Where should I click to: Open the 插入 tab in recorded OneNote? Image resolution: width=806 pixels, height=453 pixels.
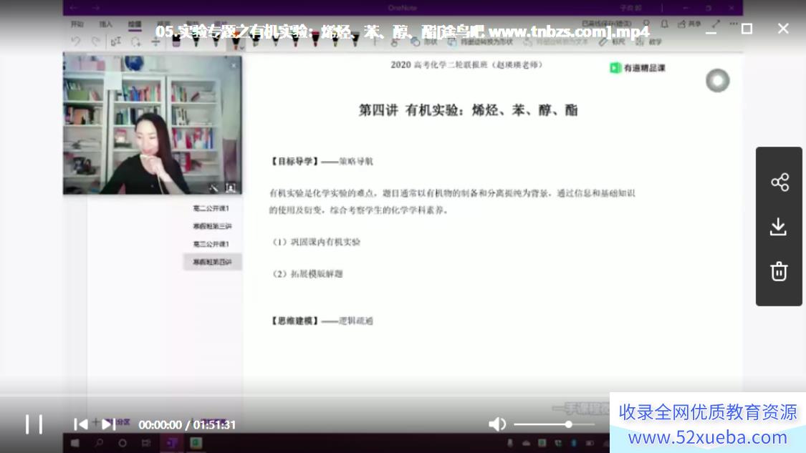point(106,24)
